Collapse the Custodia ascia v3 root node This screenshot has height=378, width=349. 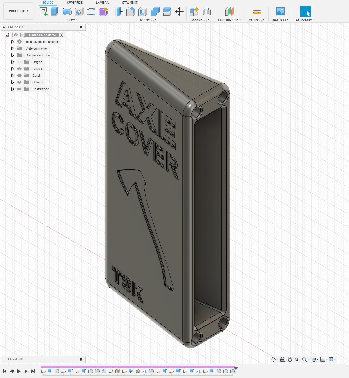(8, 35)
